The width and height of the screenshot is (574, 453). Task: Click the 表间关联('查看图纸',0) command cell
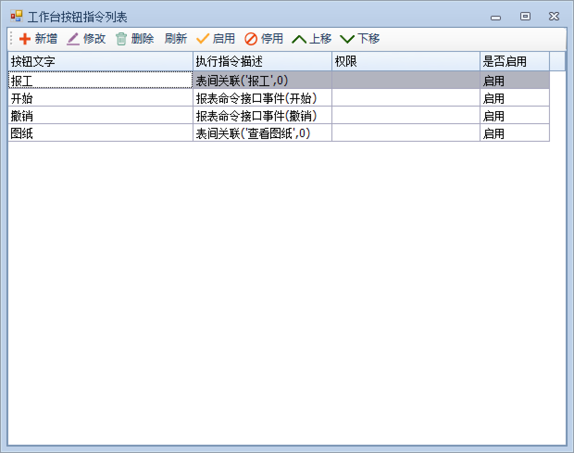coord(262,133)
